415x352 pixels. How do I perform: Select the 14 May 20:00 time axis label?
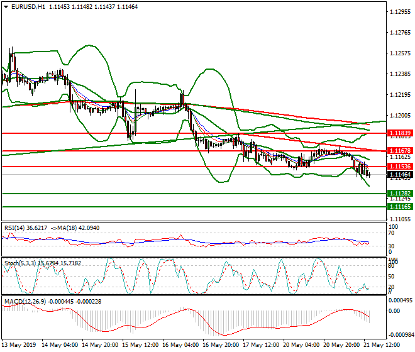point(101,345)
